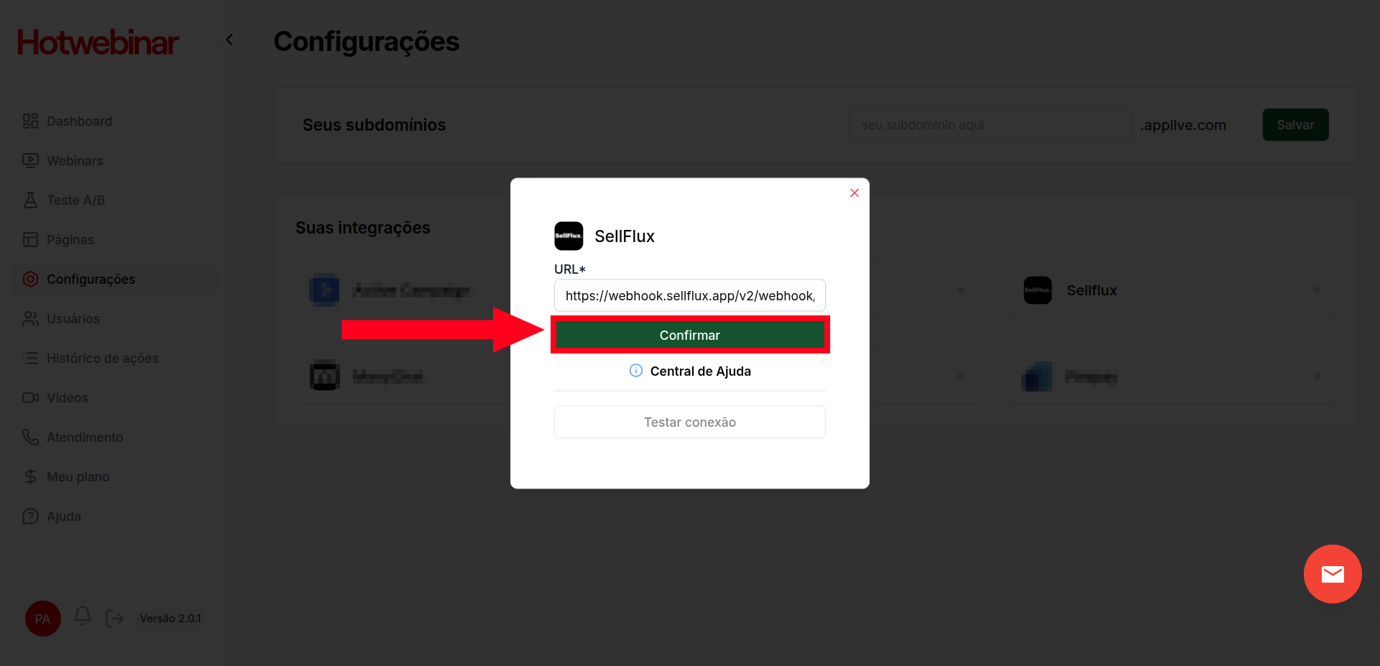
Task: Open notifications bell
Action: pos(83,616)
